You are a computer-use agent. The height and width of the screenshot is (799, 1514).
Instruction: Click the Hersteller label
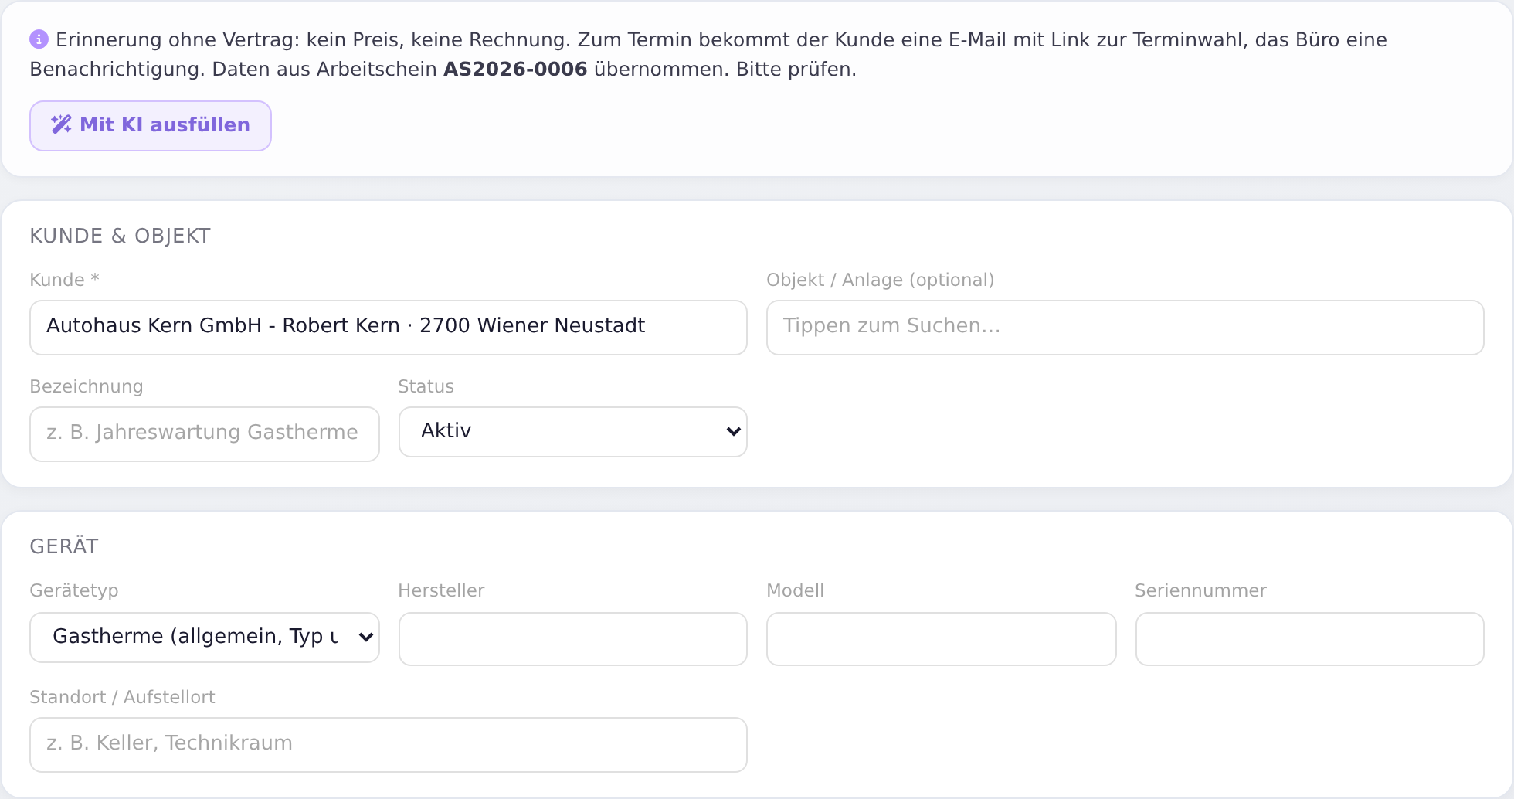point(441,590)
